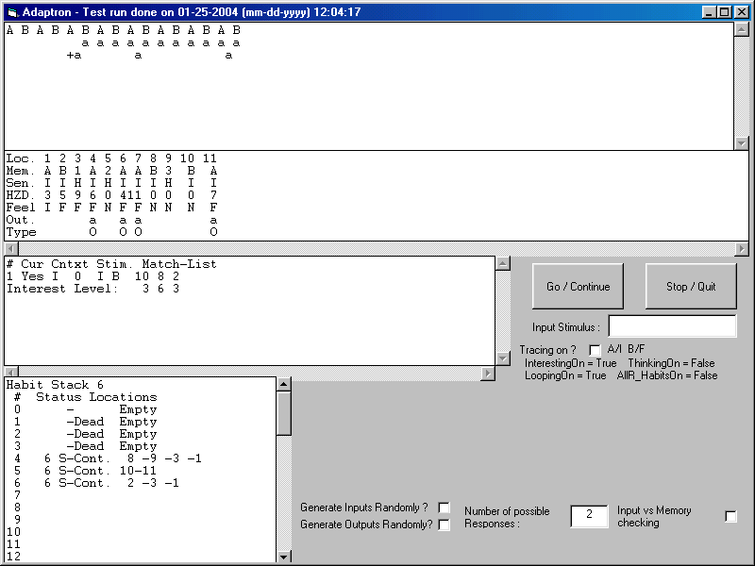The width and height of the screenshot is (755, 566).
Task: Click the 'LoopingOn = True' status text
Action: (x=565, y=375)
